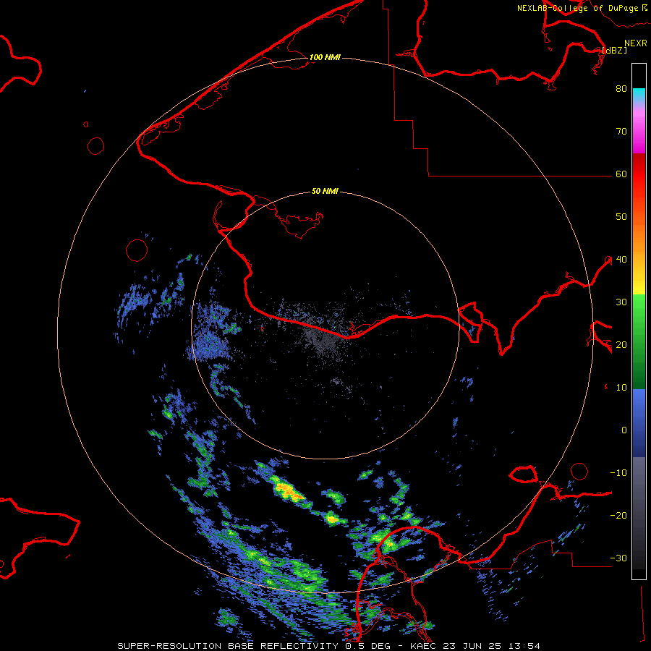Click the [dBZ] unit label
Screen dimensions: 651x651
[614, 50]
